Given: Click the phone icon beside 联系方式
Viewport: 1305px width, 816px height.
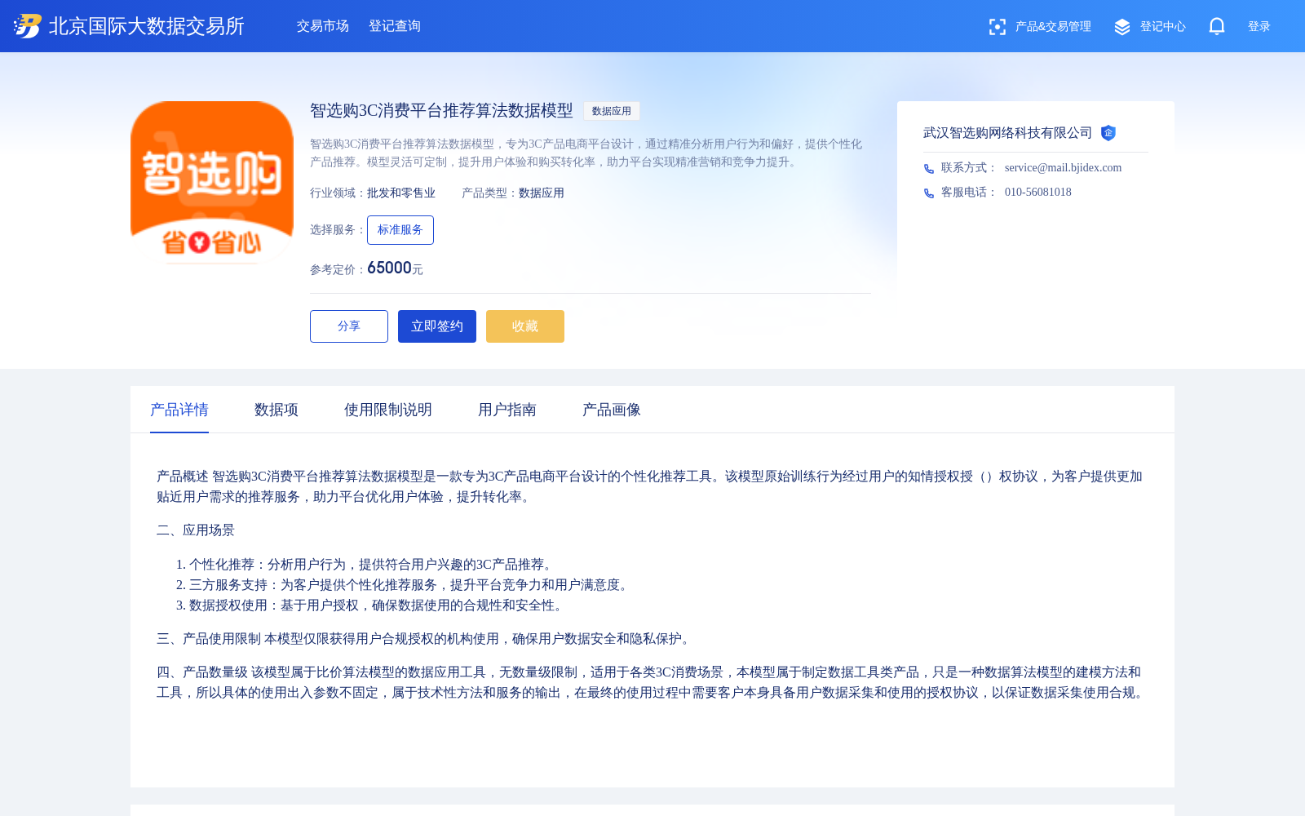Looking at the screenshot, I should pos(929,168).
